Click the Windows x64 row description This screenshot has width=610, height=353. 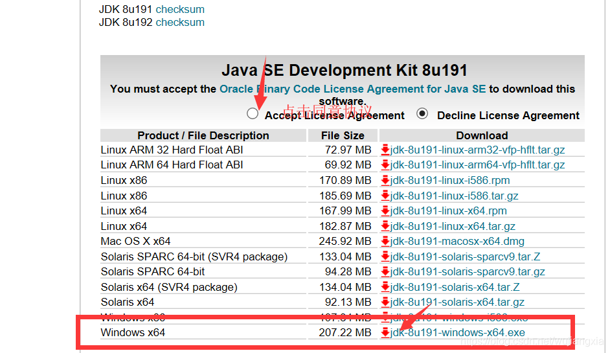click(x=133, y=333)
